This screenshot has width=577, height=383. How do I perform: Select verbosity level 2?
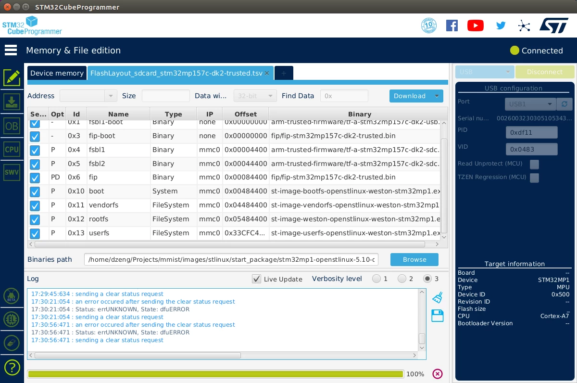pos(401,279)
